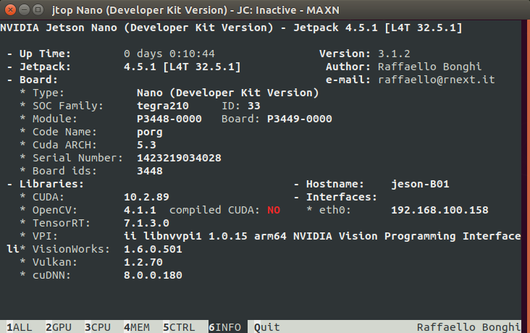Open the 2GPU tab

click(59, 327)
